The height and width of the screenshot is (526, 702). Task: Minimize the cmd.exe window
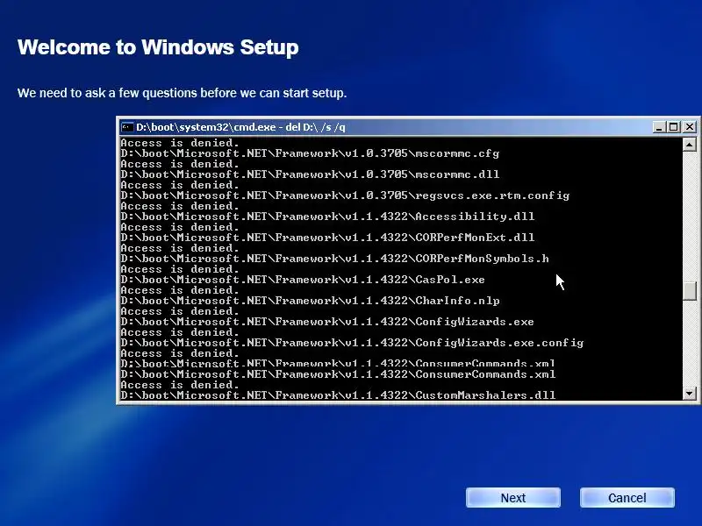tap(658, 127)
